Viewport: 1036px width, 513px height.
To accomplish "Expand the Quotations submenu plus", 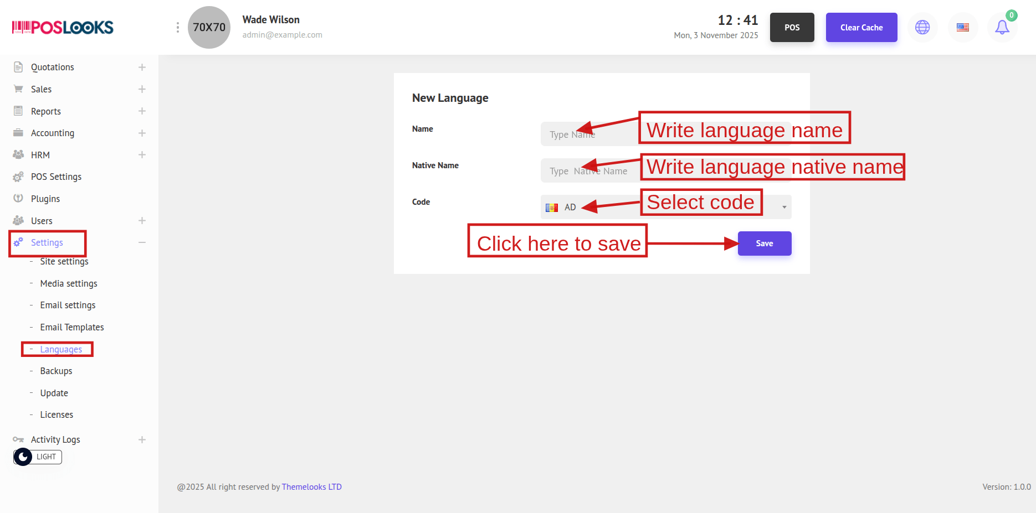I will click(x=142, y=67).
